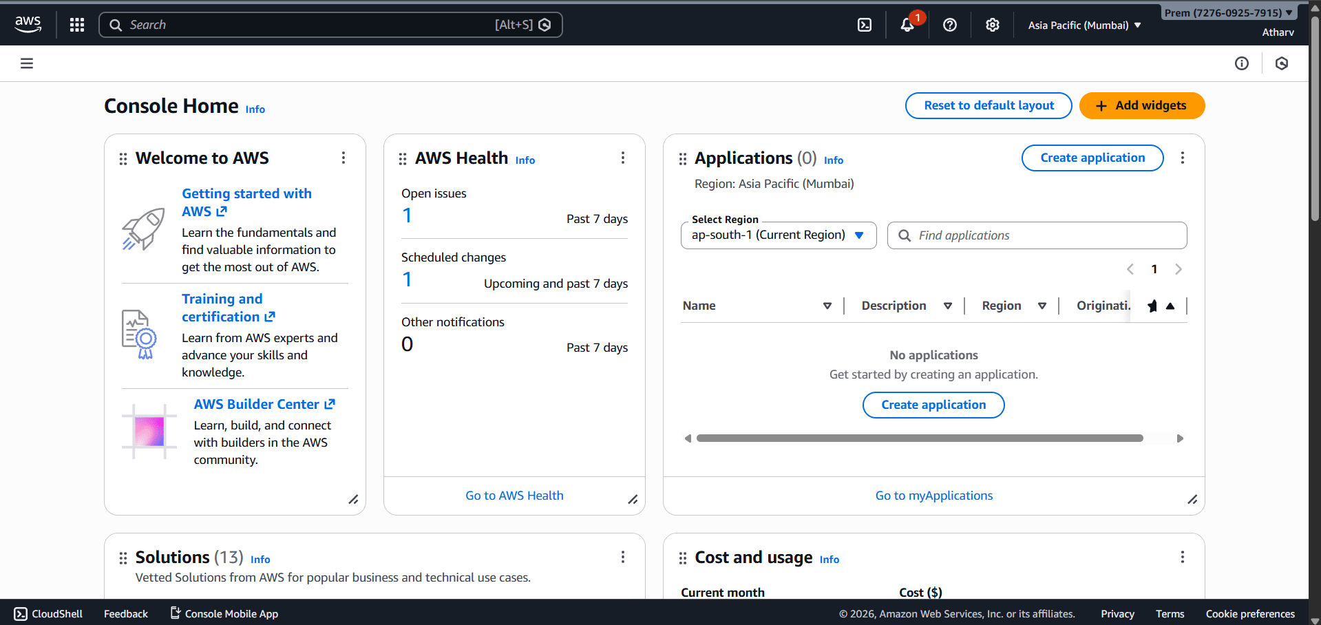This screenshot has width=1321, height=625.
Task: Click the applications scrollbar right arrow
Action: (1180, 438)
